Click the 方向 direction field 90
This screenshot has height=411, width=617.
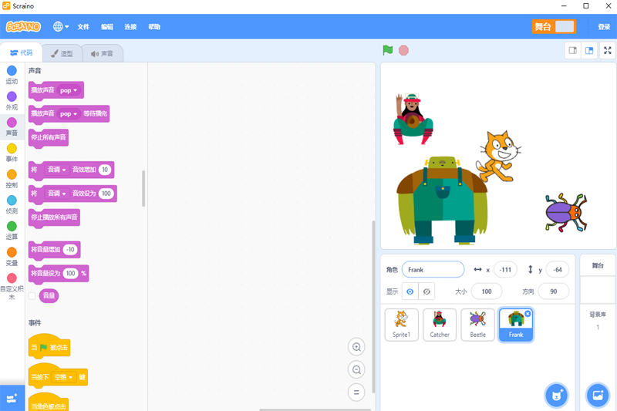click(553, 291)
